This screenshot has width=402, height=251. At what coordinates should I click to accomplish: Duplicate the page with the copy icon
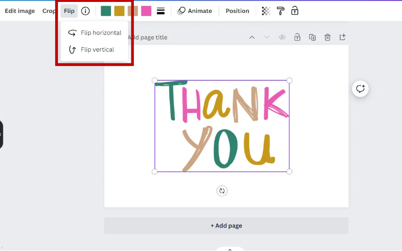point(312,37)
